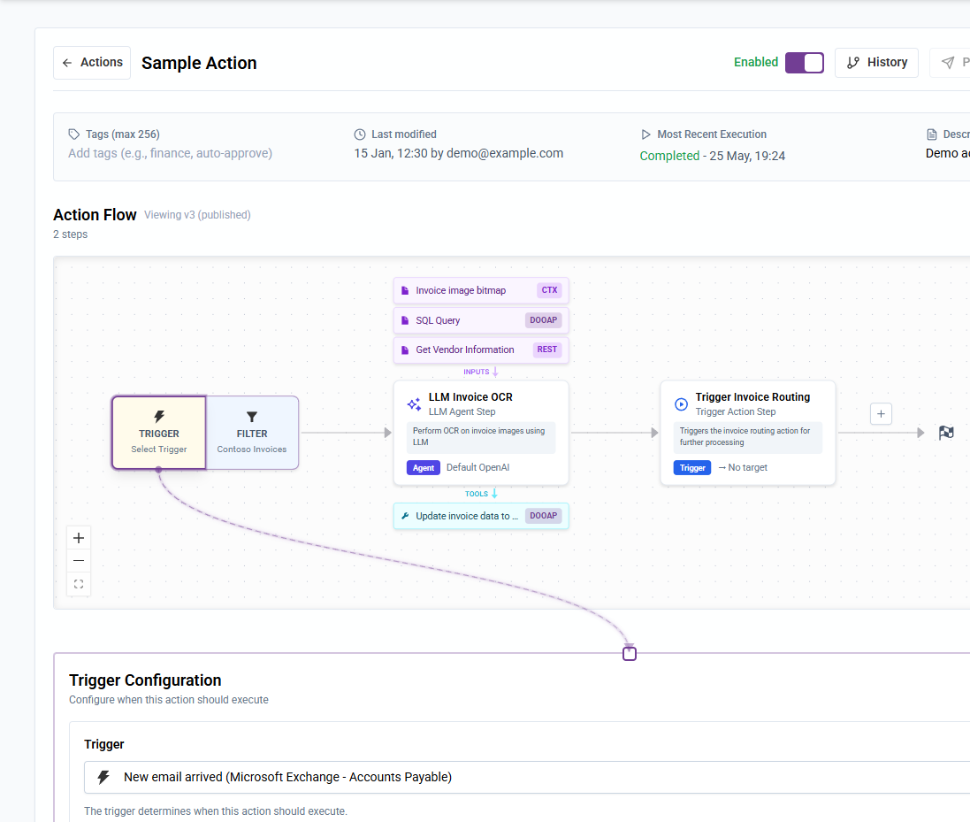Open the Completed execution status link
The width and height of the screenshot is (970, 822).
point(669,156)
